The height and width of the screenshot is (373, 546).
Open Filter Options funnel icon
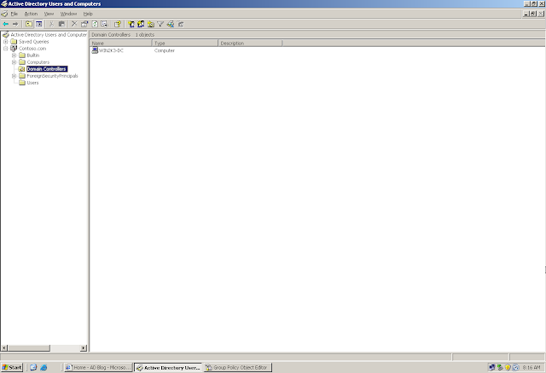[x=160, y=24]
